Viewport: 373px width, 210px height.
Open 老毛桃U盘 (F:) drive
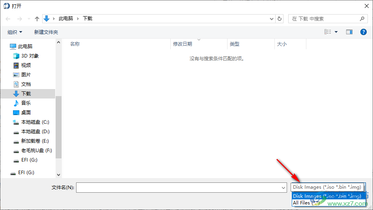pos(37,151)
